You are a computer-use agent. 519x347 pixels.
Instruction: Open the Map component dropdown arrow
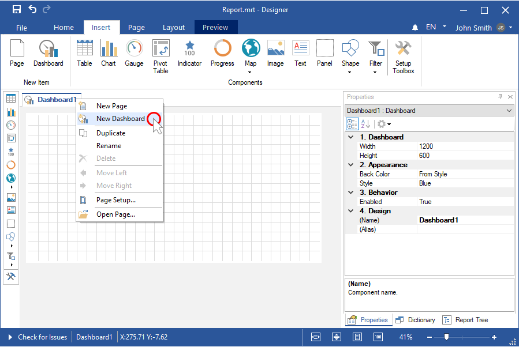point(251,72)
